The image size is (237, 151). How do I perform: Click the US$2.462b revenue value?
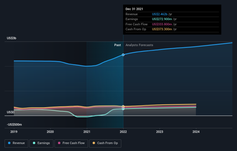pos(160,14)
